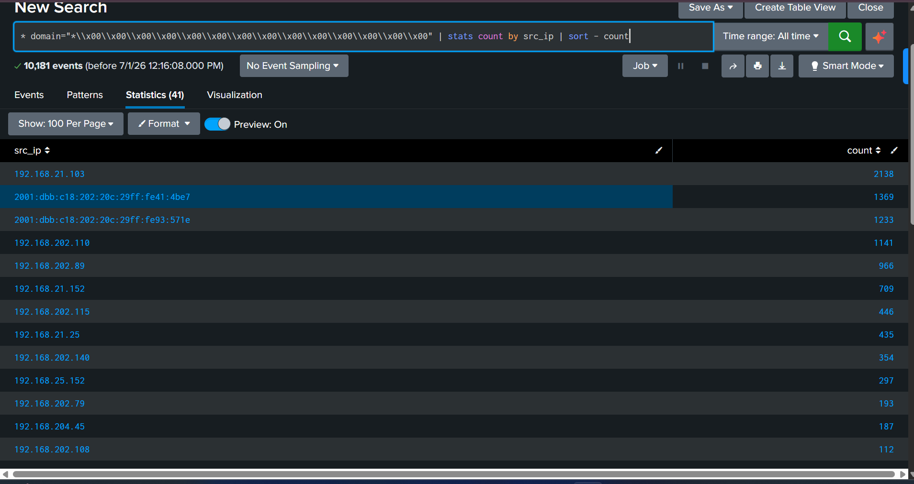The image size is (914, 484).
Task: Select the Statistics (41) tab
Action: point(155,95)
